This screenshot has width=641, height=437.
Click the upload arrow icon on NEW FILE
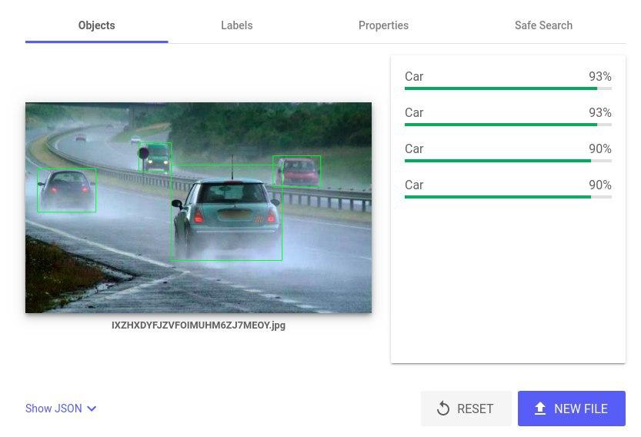[540, 409]
